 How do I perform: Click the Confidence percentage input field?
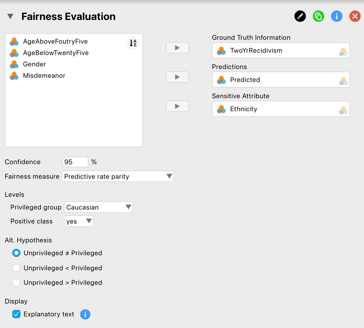(x=75, y=162)
